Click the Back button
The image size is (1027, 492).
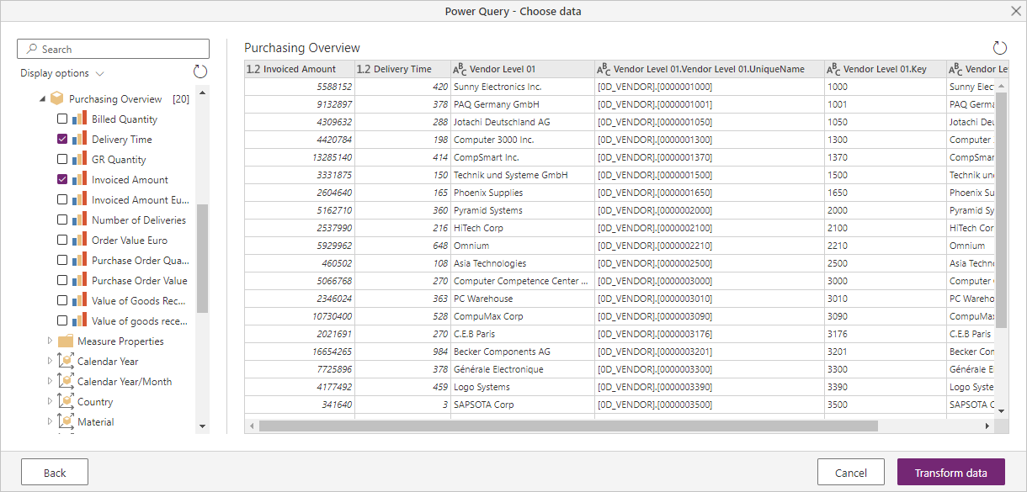[x=54, y=472]
